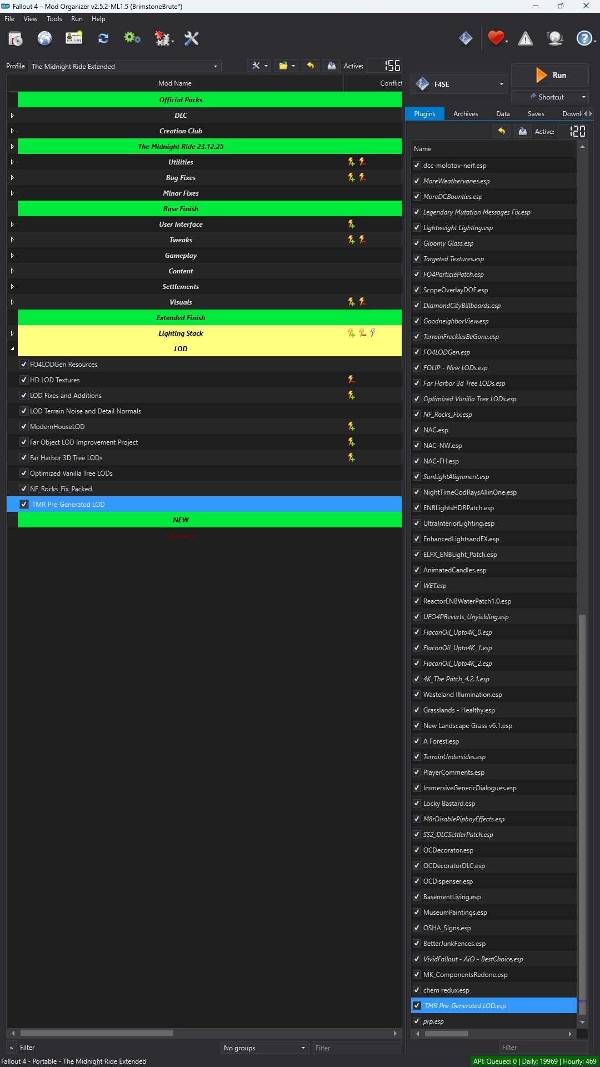Open the blue question mark help icon
The height and width of the screenshot is (1067, 600).
pos(585,38)
